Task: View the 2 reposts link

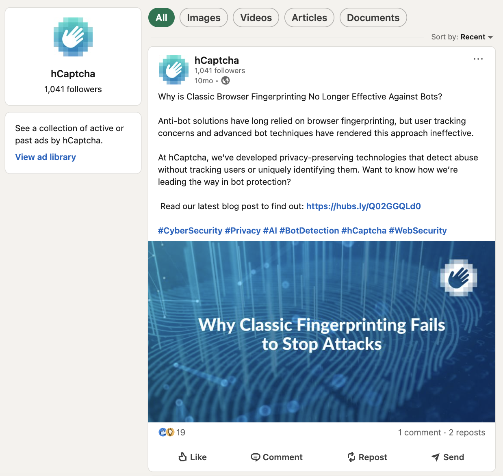Action: point(467,433)
